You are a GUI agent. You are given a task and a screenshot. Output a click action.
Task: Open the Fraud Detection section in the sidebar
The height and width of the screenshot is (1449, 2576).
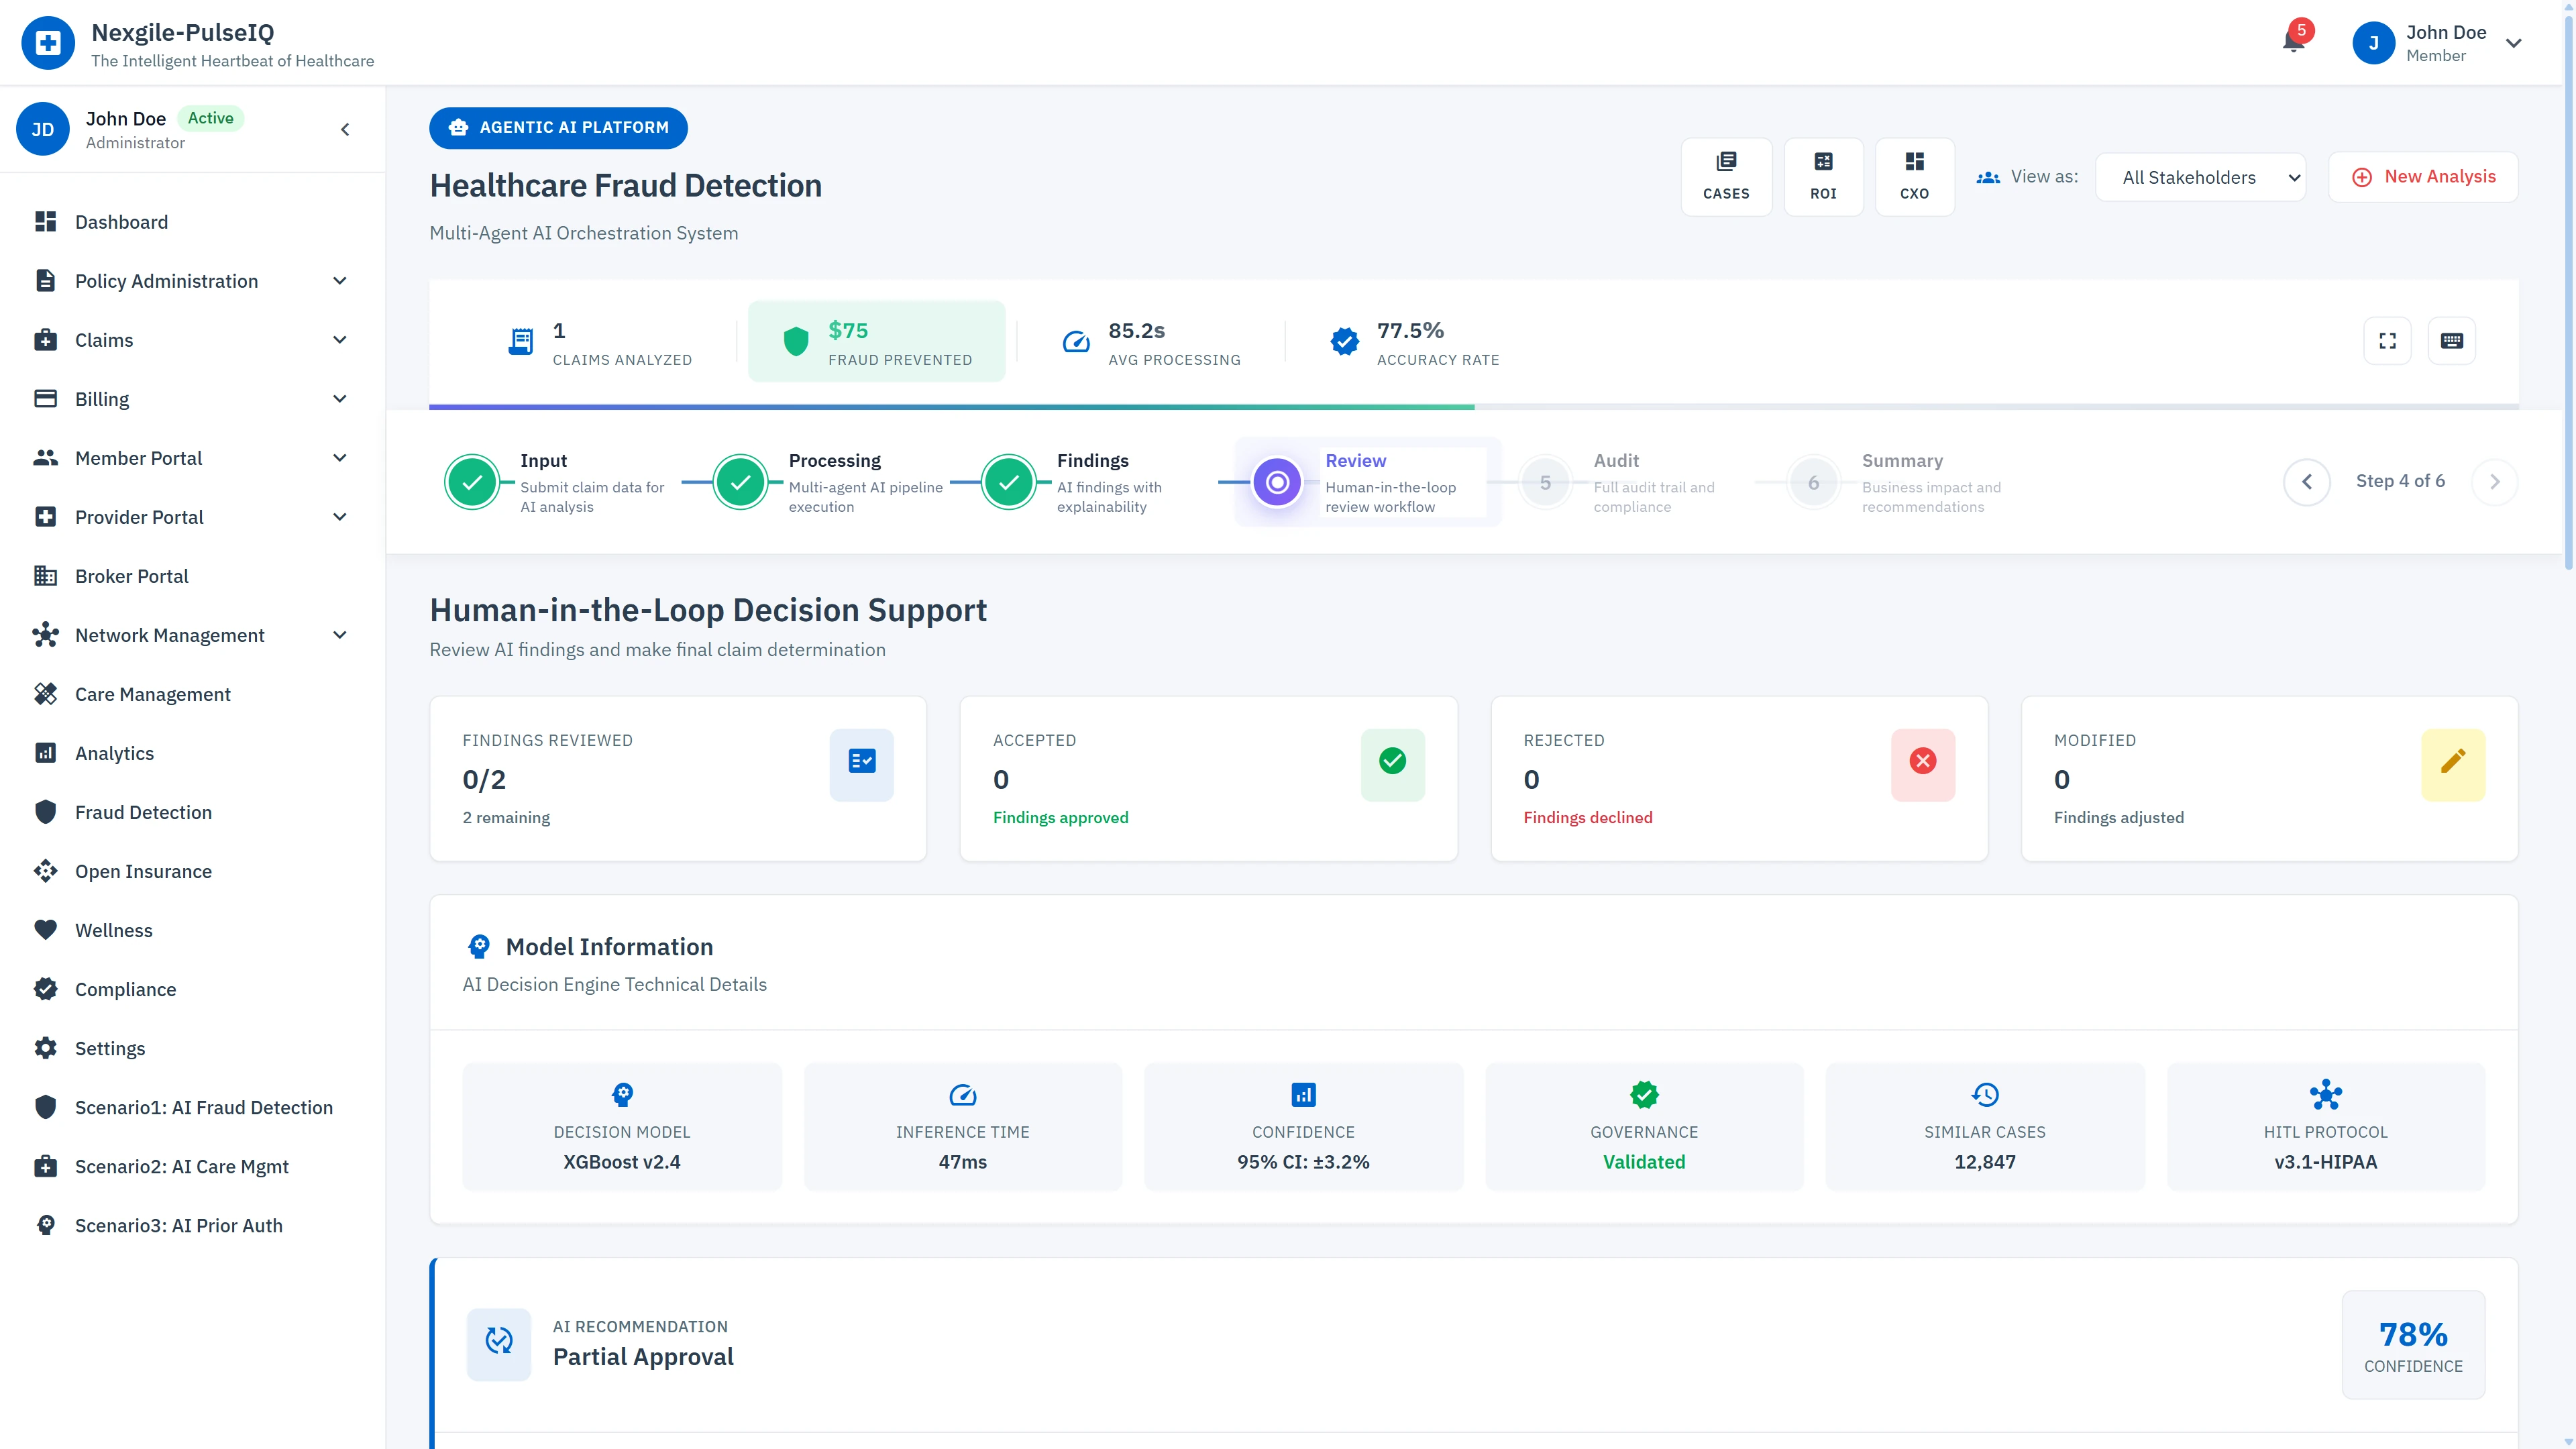click(143, 812)
